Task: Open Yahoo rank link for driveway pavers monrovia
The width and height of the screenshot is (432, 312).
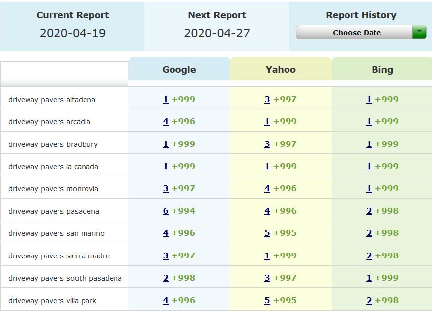Action: point(267,188)
